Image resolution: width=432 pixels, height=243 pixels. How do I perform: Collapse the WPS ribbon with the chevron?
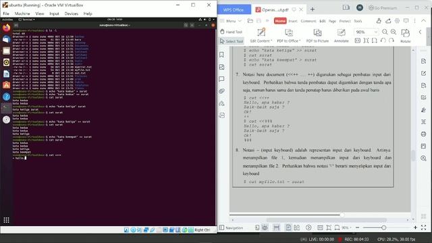pyautogui.click(x=423, y=21)
